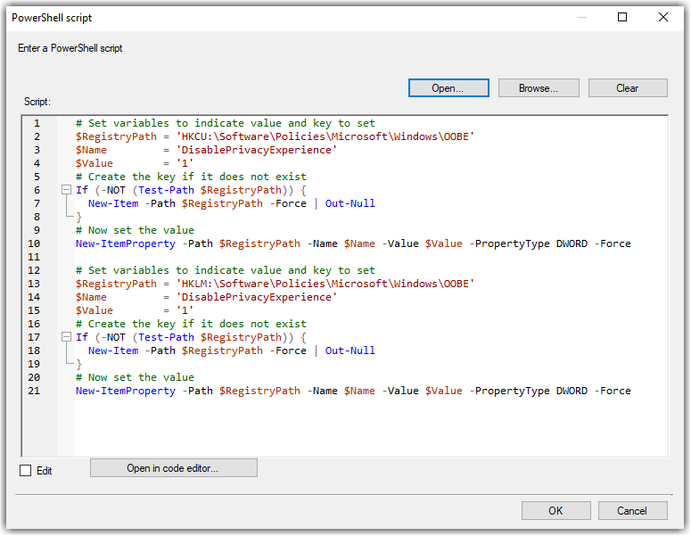Click the $RegistryPath variable on line 2
The image size is (691, 536).
(116, 136)
